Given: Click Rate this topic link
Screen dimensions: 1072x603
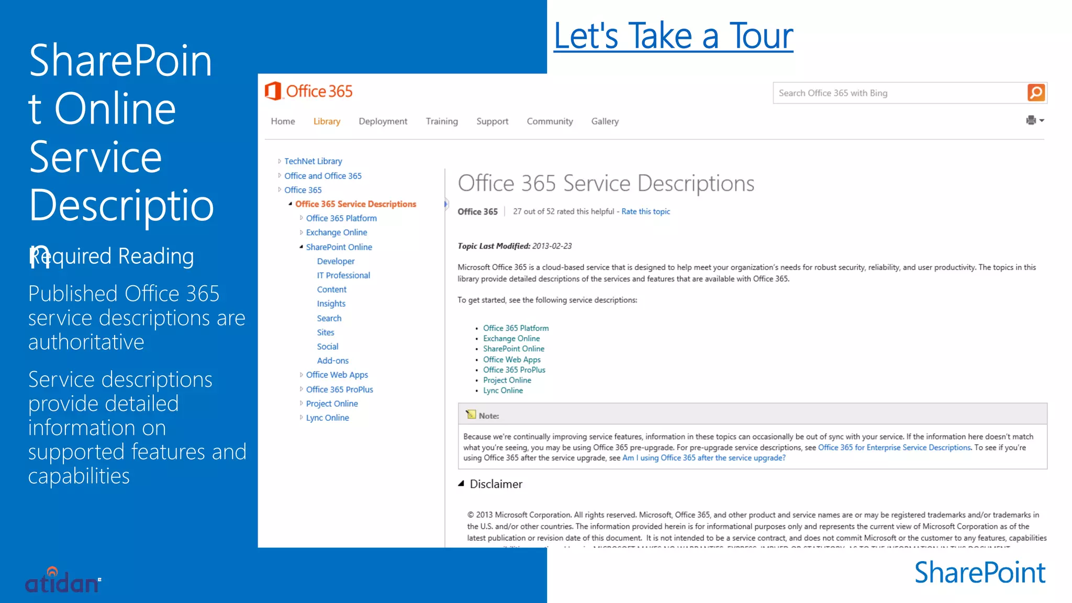Looking at the screenshot, I should coord(645,211).
